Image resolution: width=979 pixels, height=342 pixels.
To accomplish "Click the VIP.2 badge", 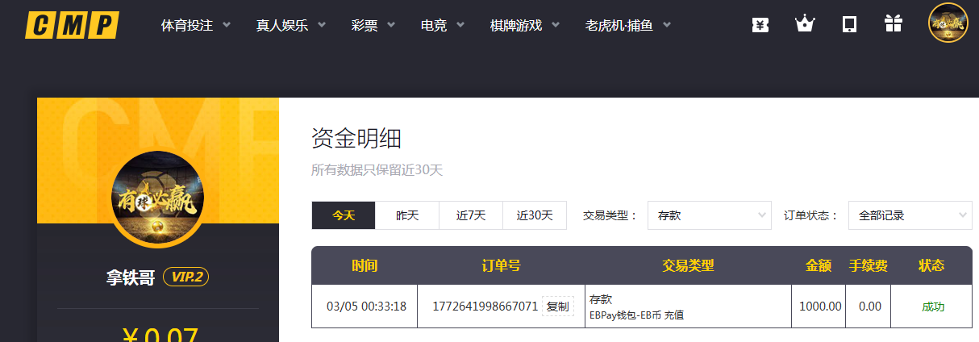I will 186,277.
